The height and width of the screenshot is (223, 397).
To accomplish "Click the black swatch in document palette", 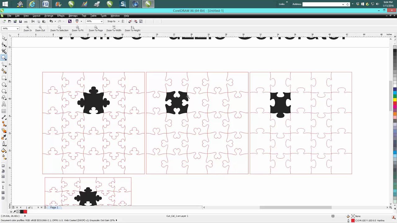I will point(22,212).
